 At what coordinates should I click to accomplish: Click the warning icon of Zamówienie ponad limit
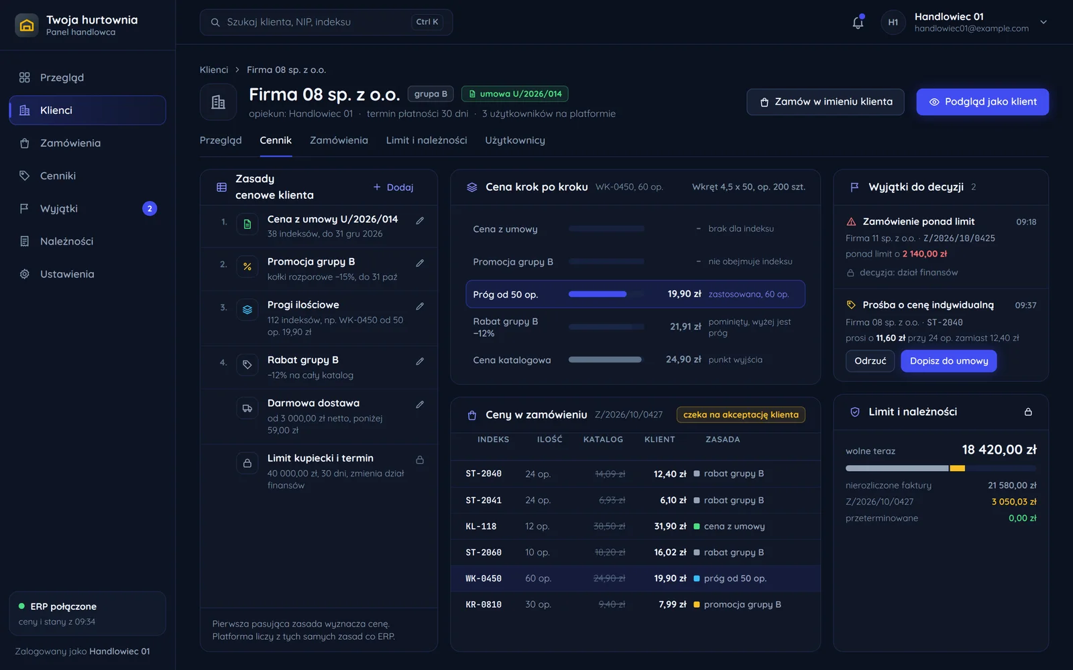(x=851, y=222)
